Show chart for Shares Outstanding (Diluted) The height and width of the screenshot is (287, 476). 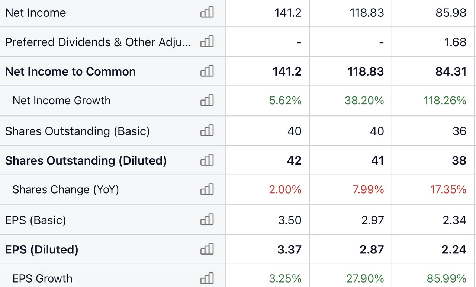click(x=207, y=160)
